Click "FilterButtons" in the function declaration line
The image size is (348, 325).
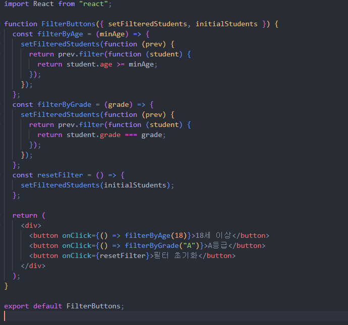click(69, 24)
